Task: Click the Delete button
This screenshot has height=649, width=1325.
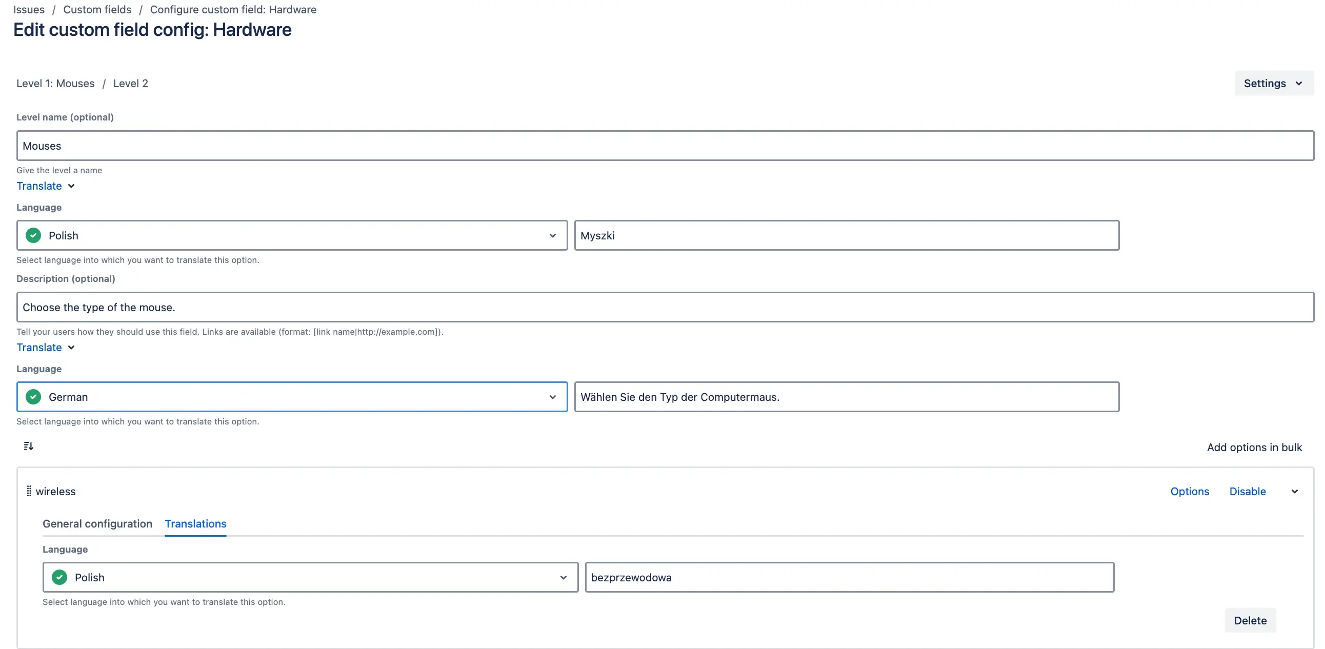Action: point(1250,620)
